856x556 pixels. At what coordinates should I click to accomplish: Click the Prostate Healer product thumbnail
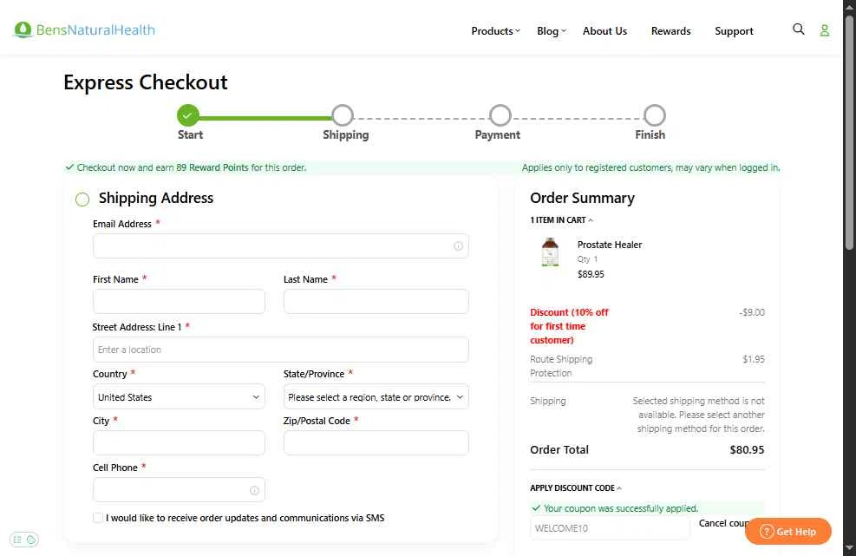[x=550, y=252]
